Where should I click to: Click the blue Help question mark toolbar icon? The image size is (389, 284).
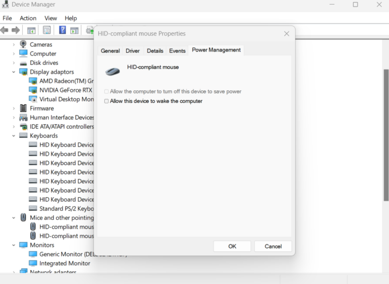62,30
